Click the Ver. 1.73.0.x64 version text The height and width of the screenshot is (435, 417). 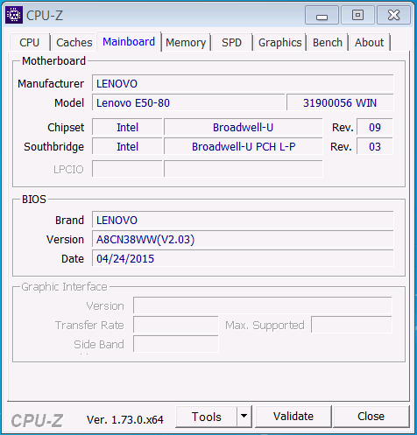125,419
